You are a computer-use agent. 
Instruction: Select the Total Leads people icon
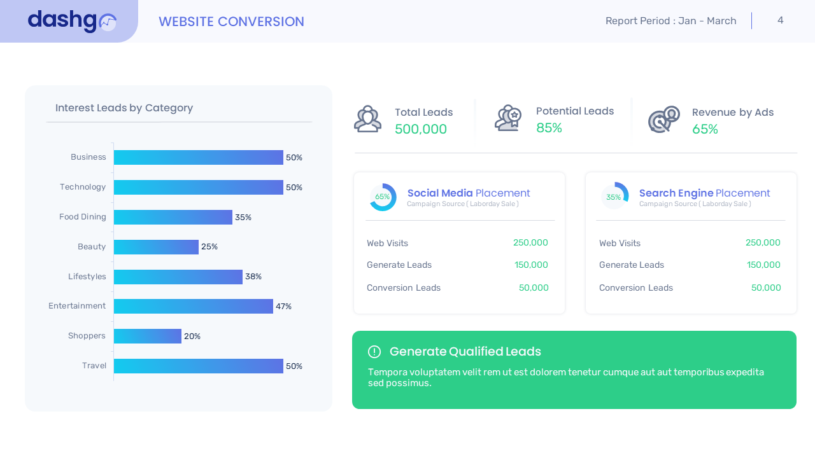coord(368,118)
